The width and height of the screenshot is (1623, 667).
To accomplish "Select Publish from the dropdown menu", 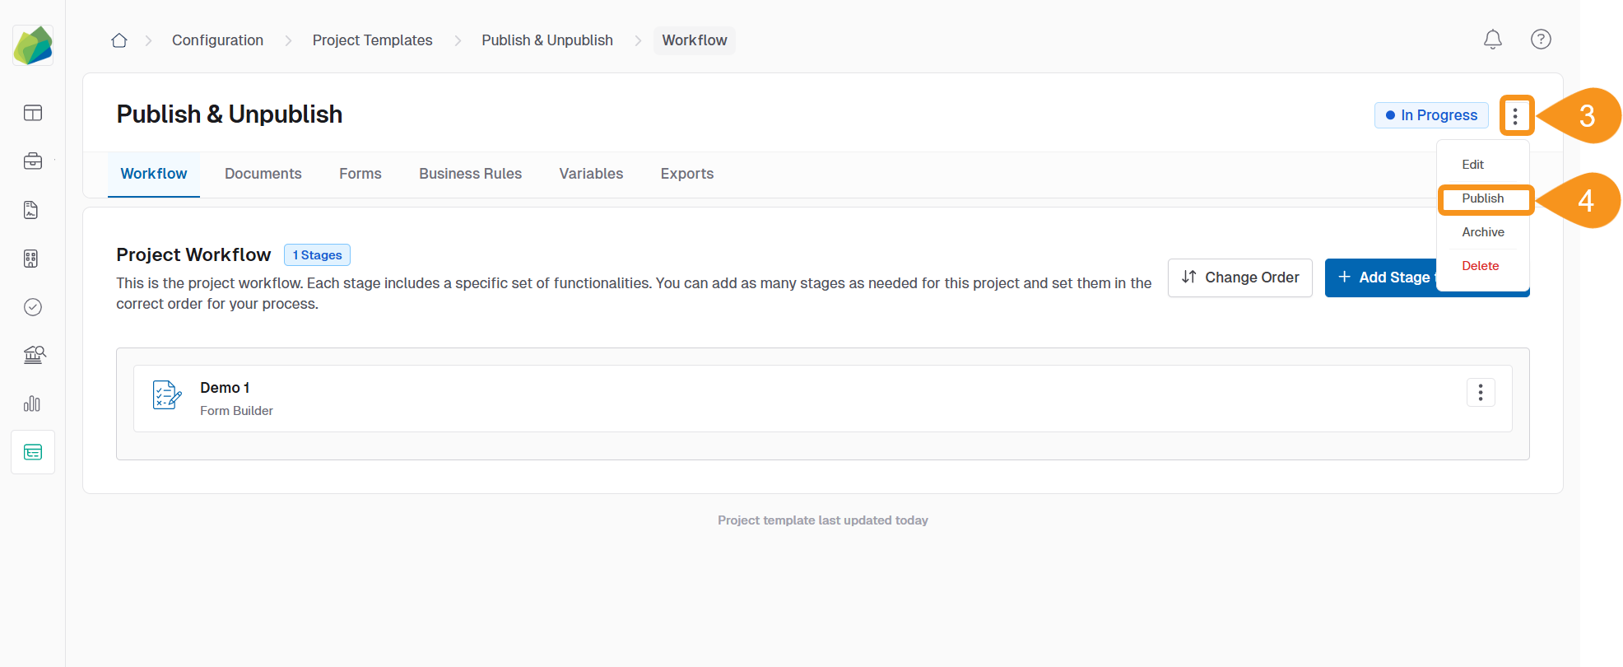I will pos(1482,198).
